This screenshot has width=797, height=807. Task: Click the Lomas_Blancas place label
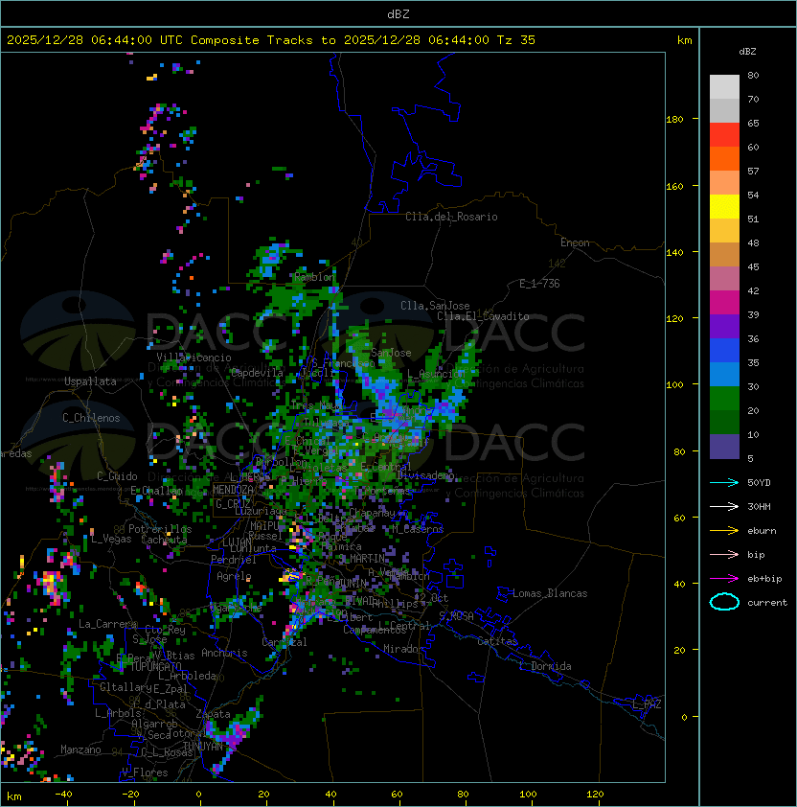[x=550, y=593]
